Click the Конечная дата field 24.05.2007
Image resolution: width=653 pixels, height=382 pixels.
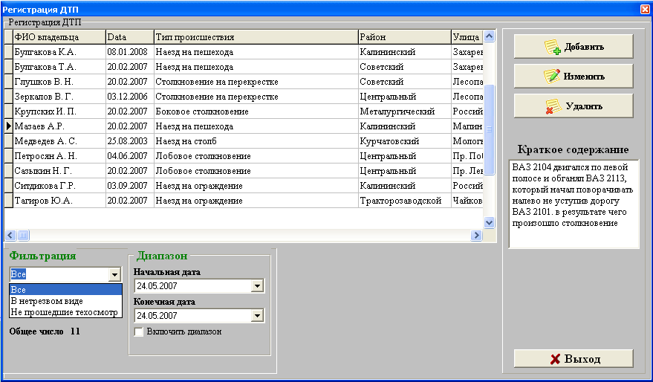(x=193, y=316)
